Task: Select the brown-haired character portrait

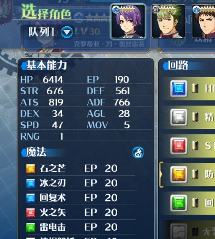Action: [203, 21]
